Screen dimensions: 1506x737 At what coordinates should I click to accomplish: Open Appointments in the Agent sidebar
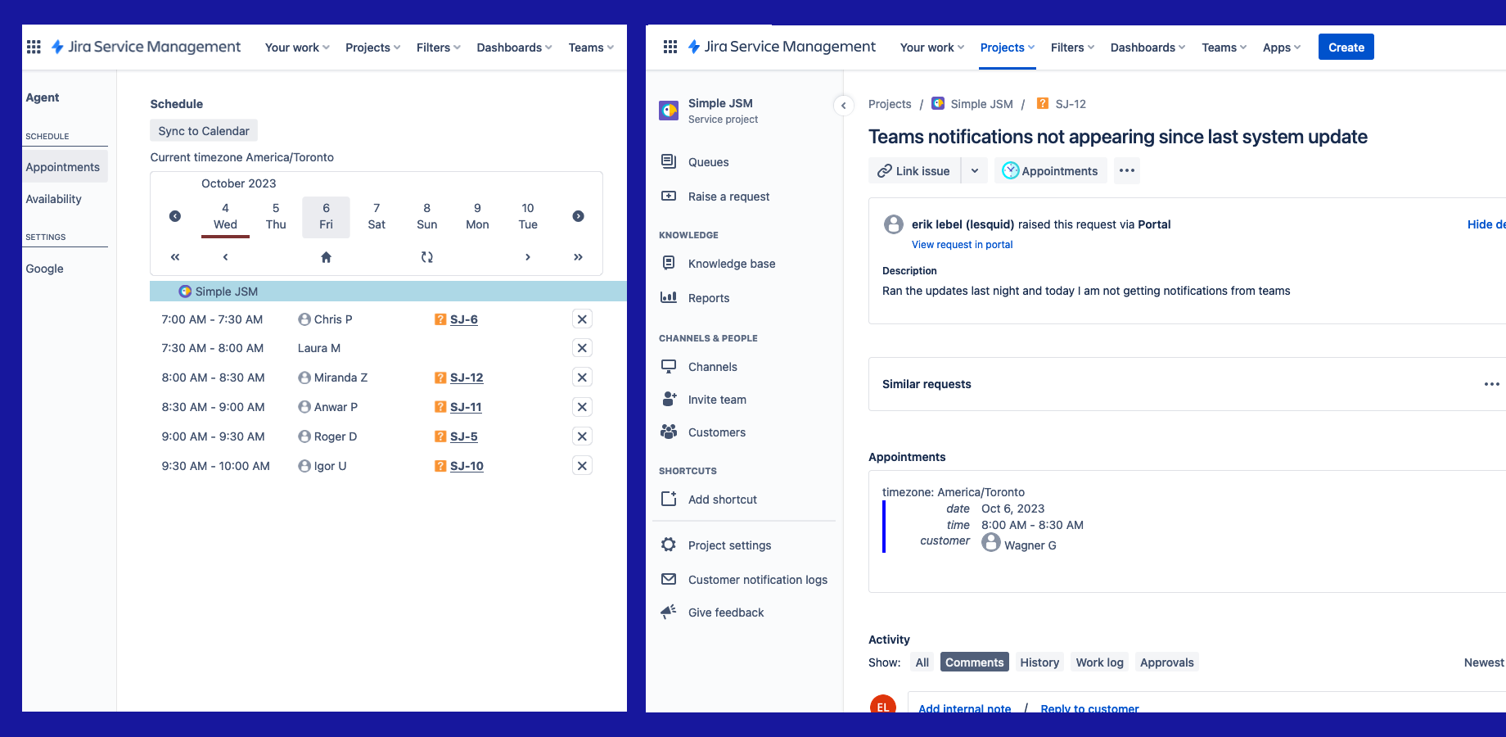(x=63, y=167)
